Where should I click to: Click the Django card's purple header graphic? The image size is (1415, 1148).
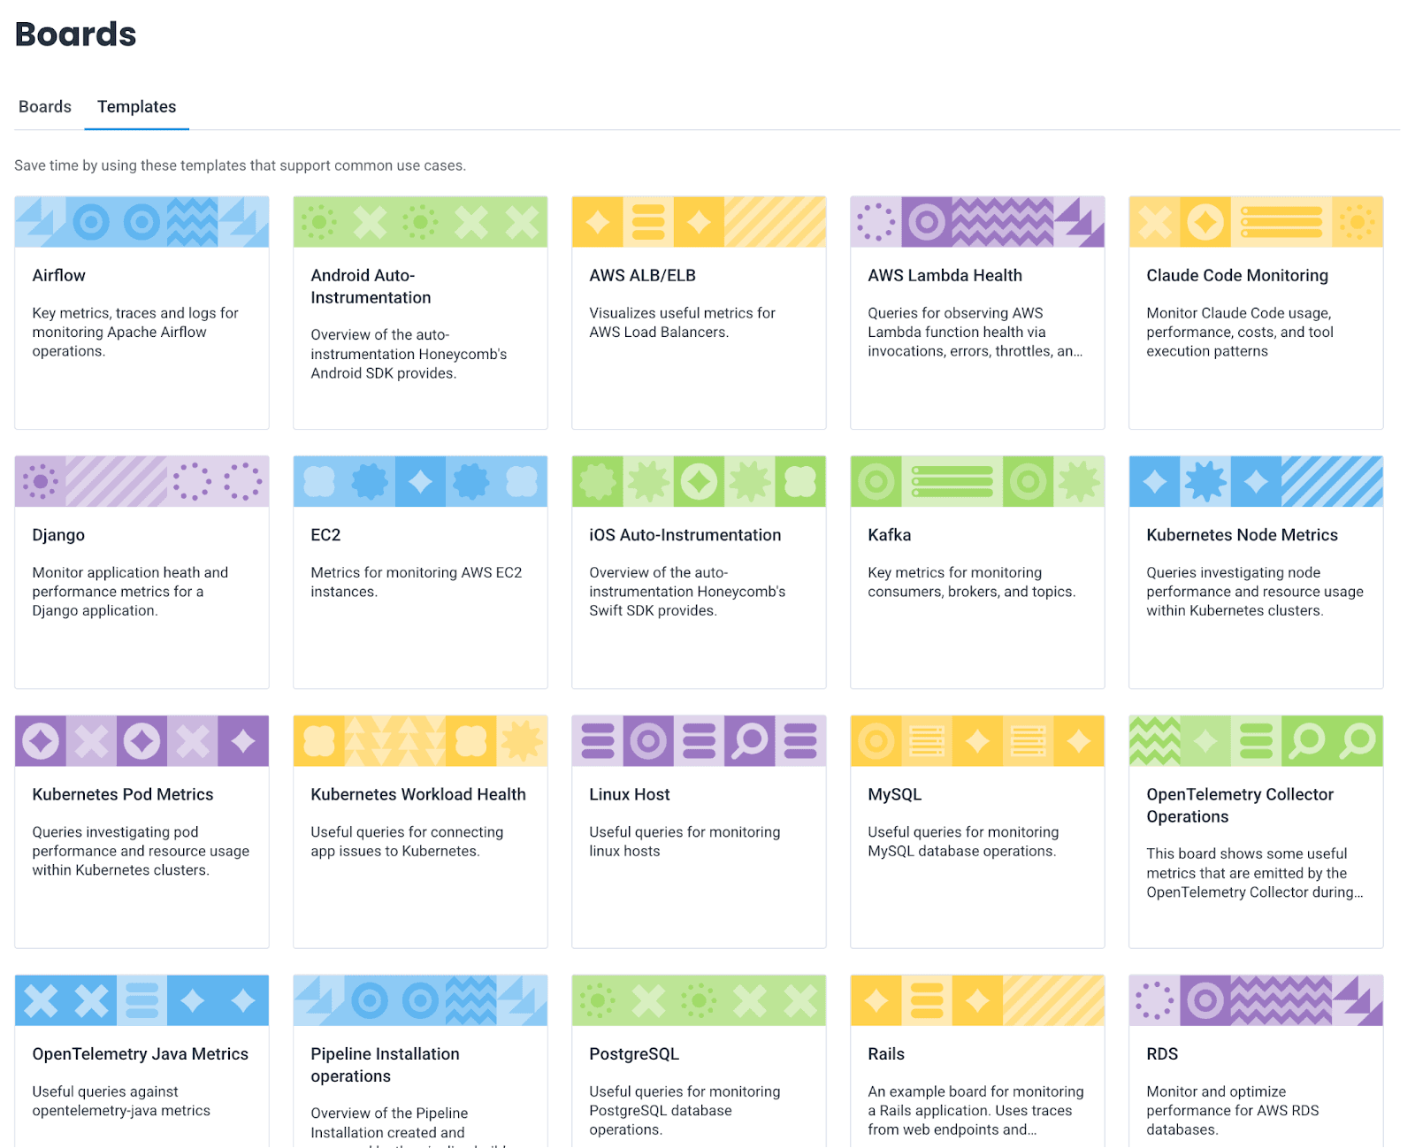[141, 481]
